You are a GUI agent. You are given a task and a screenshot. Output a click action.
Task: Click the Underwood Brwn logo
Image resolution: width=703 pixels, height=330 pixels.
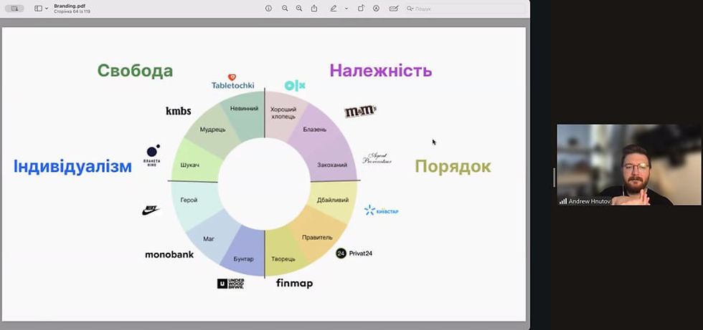231,283
